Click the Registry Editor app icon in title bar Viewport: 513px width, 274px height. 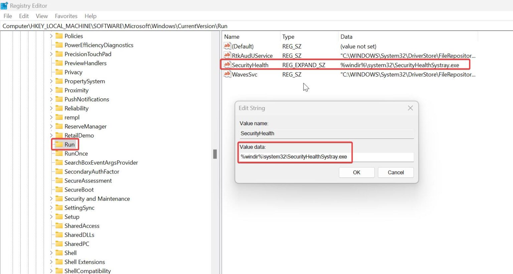click(4, 6)
